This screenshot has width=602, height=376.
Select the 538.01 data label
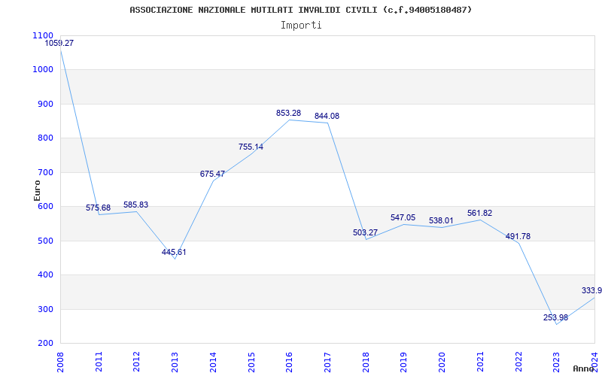pyautogui.click(x=441, y=221)
